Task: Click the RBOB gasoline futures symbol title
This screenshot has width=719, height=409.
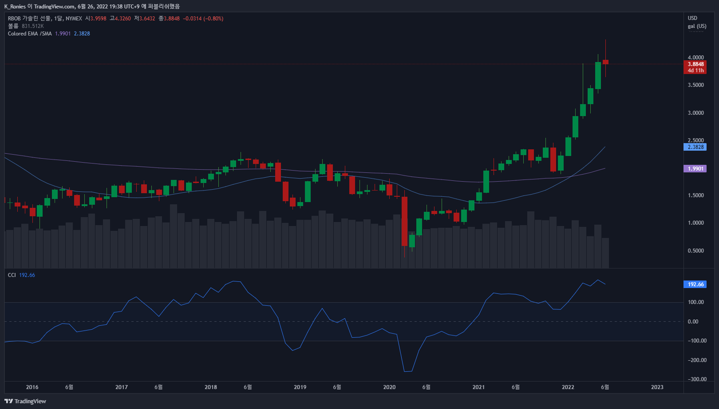Action: [45, 19]
